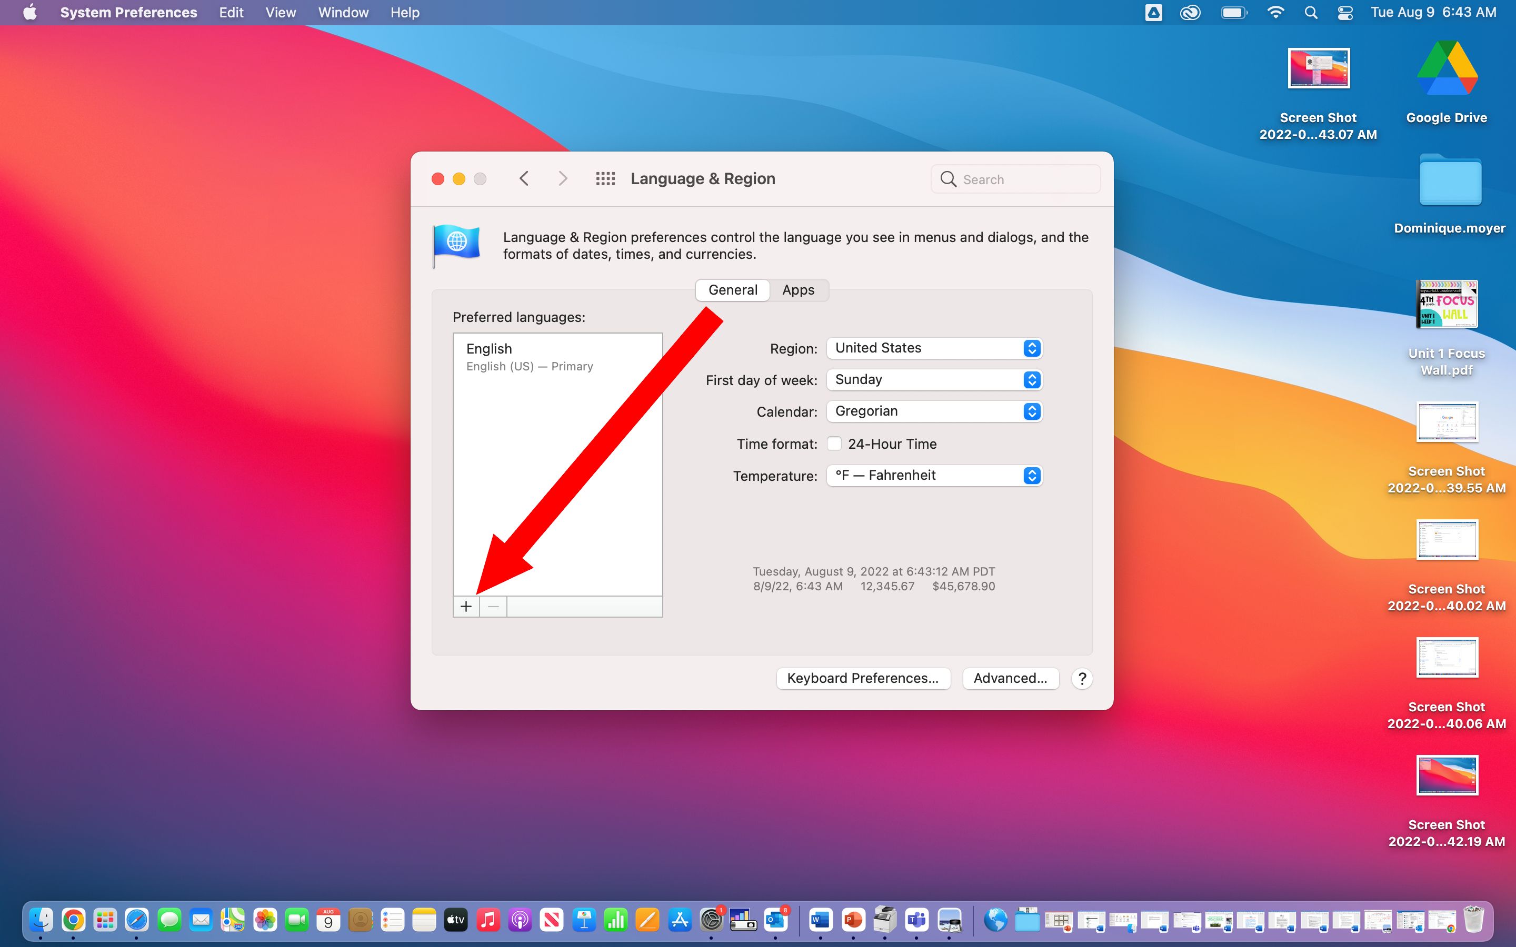Open Finder in the dock

click(41, 920)
